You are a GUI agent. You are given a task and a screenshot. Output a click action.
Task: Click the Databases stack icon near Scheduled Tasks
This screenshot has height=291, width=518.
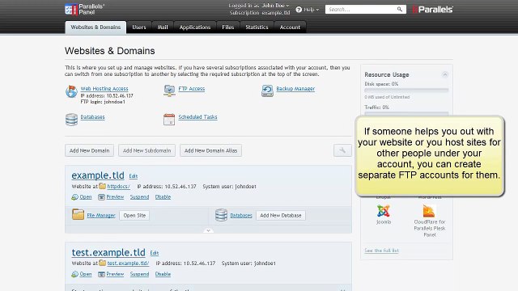71,120
